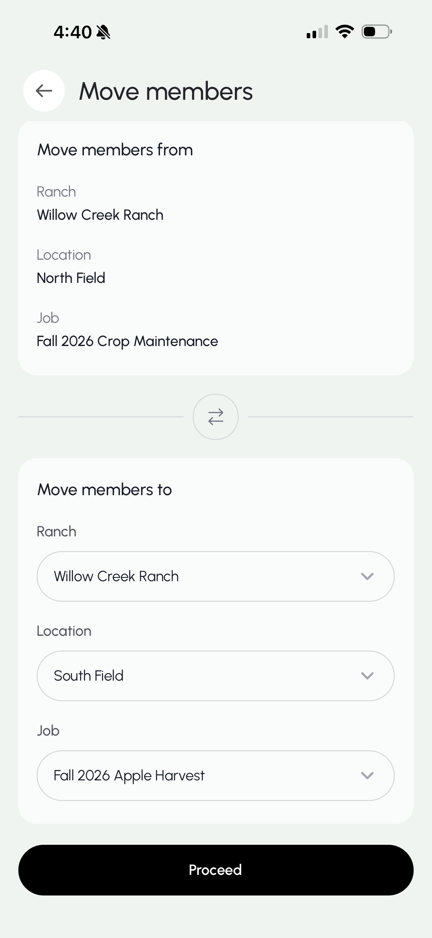Open the Fall 2026 Apple Harvest selector
The height and width of the screenshot is (938, 432).
click(x=216, y=775)
